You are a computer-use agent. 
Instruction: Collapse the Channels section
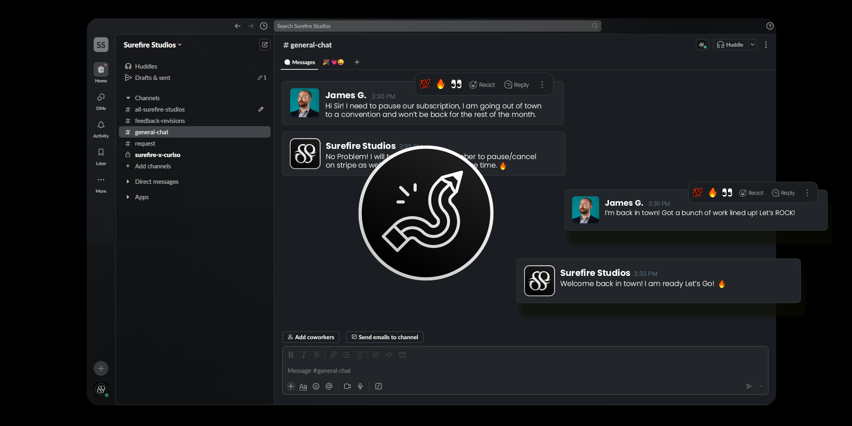[128, 98]
